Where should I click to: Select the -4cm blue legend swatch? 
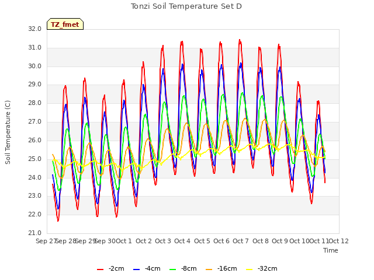(136, 269)
